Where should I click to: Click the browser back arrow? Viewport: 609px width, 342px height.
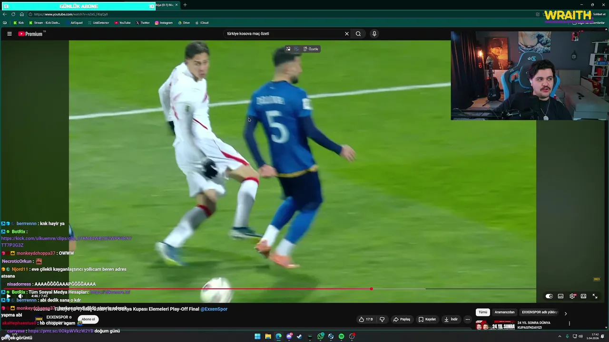click(x=5, y=14)
